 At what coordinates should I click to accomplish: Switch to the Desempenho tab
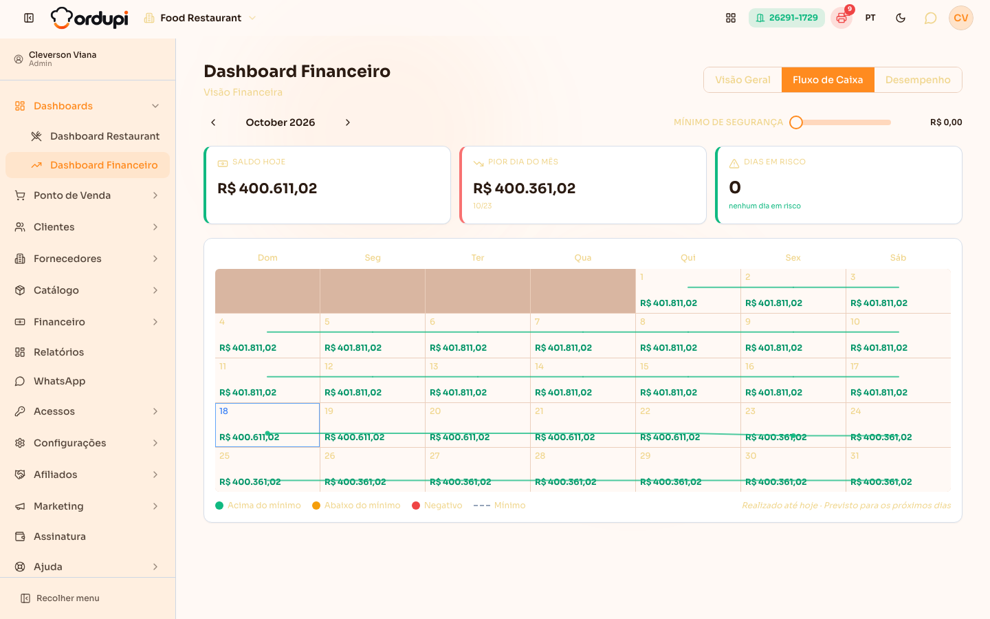coord(918,80)
